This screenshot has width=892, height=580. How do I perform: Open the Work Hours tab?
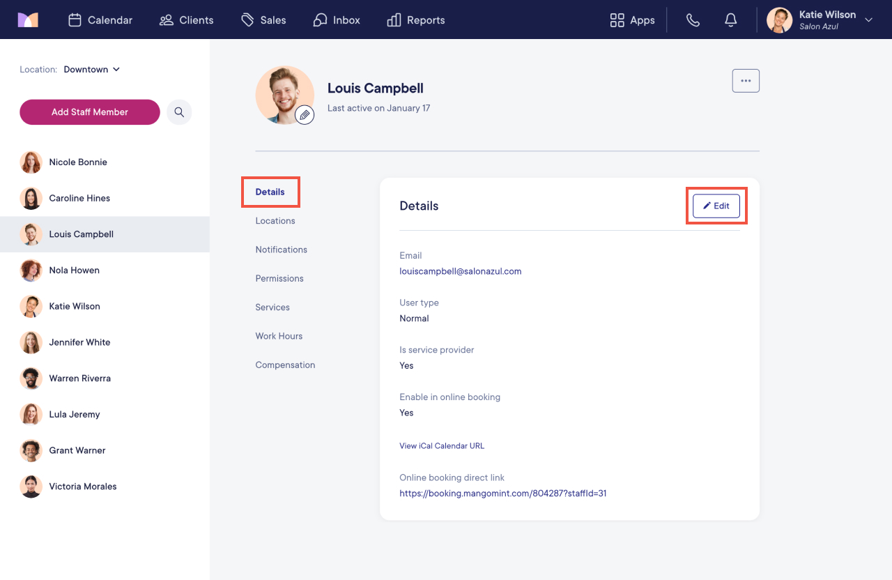279,336
